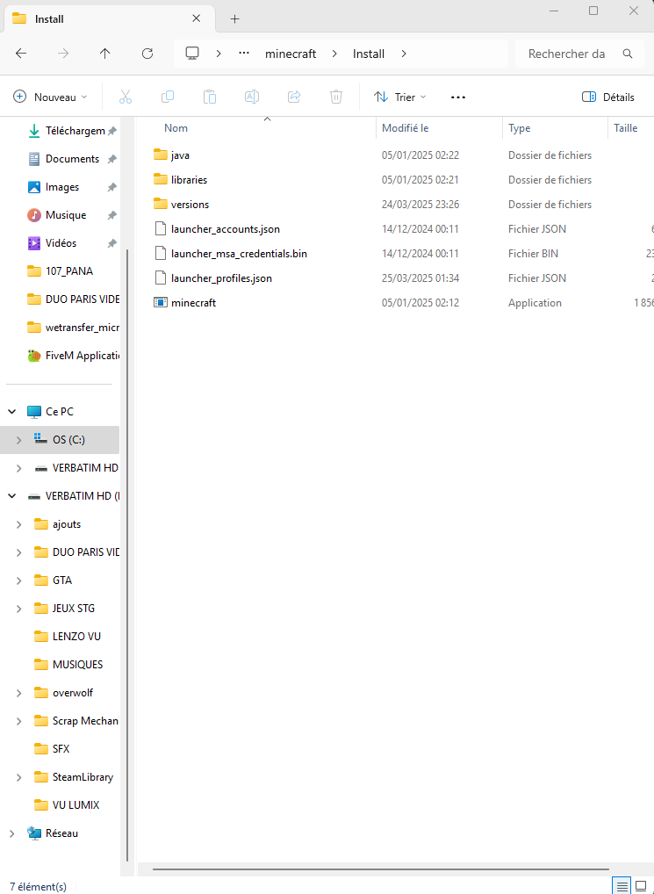Select launcher_profiles.json file
Viewport: 654px width, 894px height.
tap(221, 278)
